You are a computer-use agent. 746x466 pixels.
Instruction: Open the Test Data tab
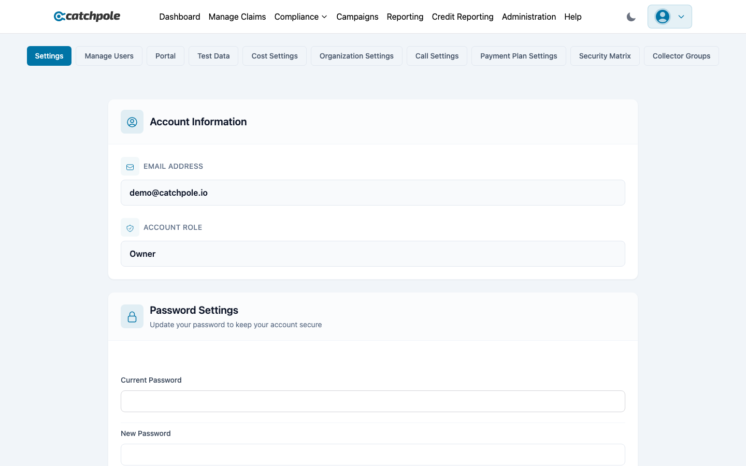[x=213, y=56]
